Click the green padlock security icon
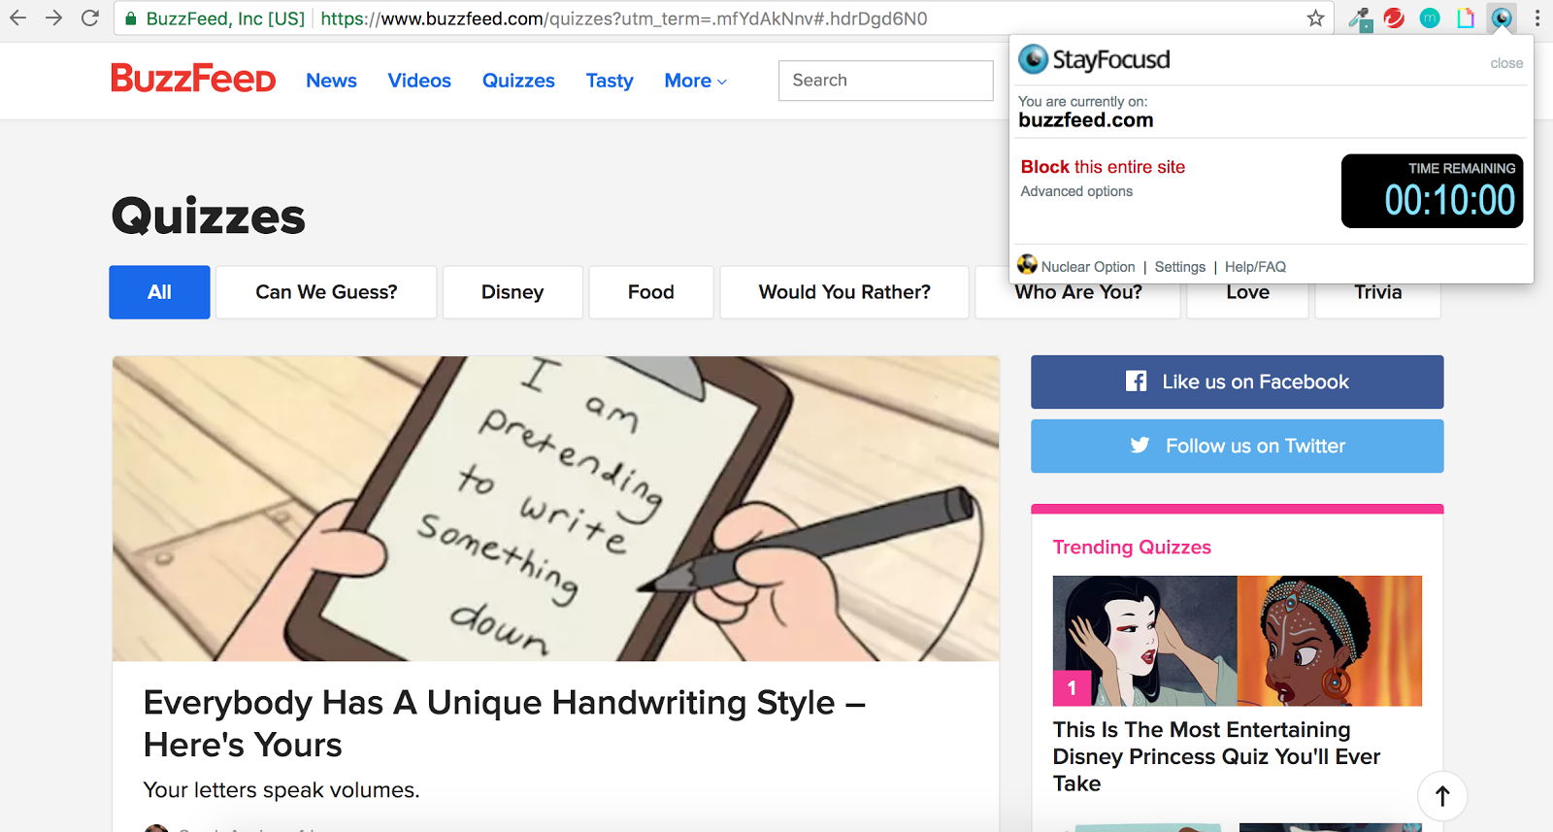Viewport: 1553px width, 832px height. [130, 18]
